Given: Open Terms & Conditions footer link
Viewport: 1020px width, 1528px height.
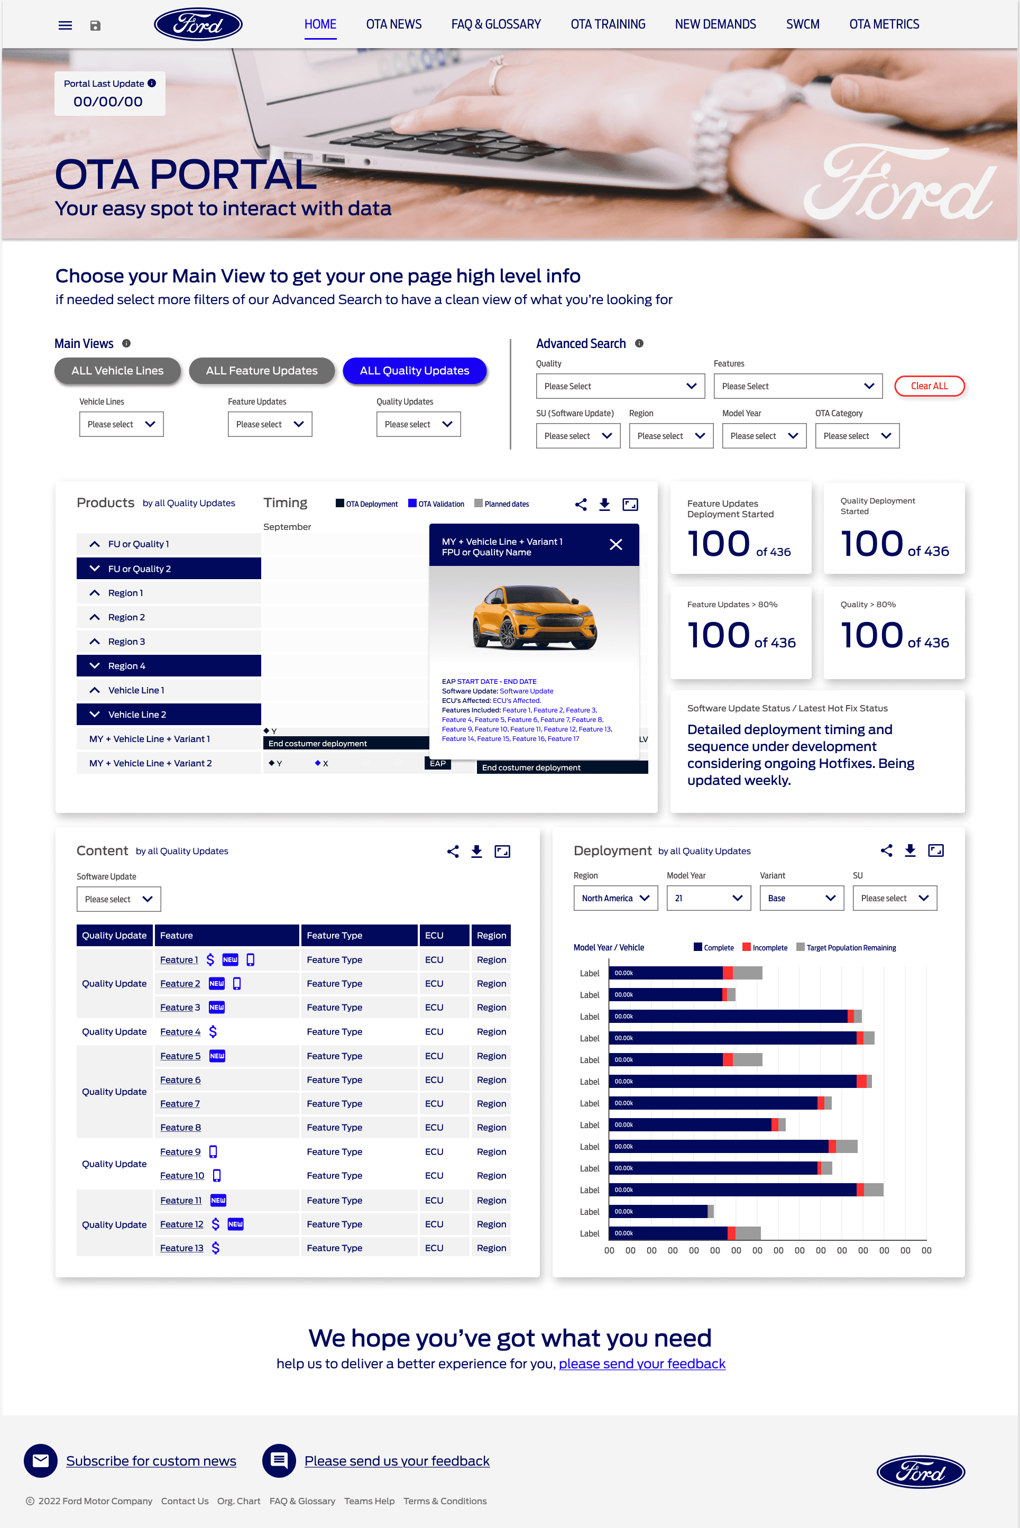Looking at the screenshot, I should point(445,1500).
